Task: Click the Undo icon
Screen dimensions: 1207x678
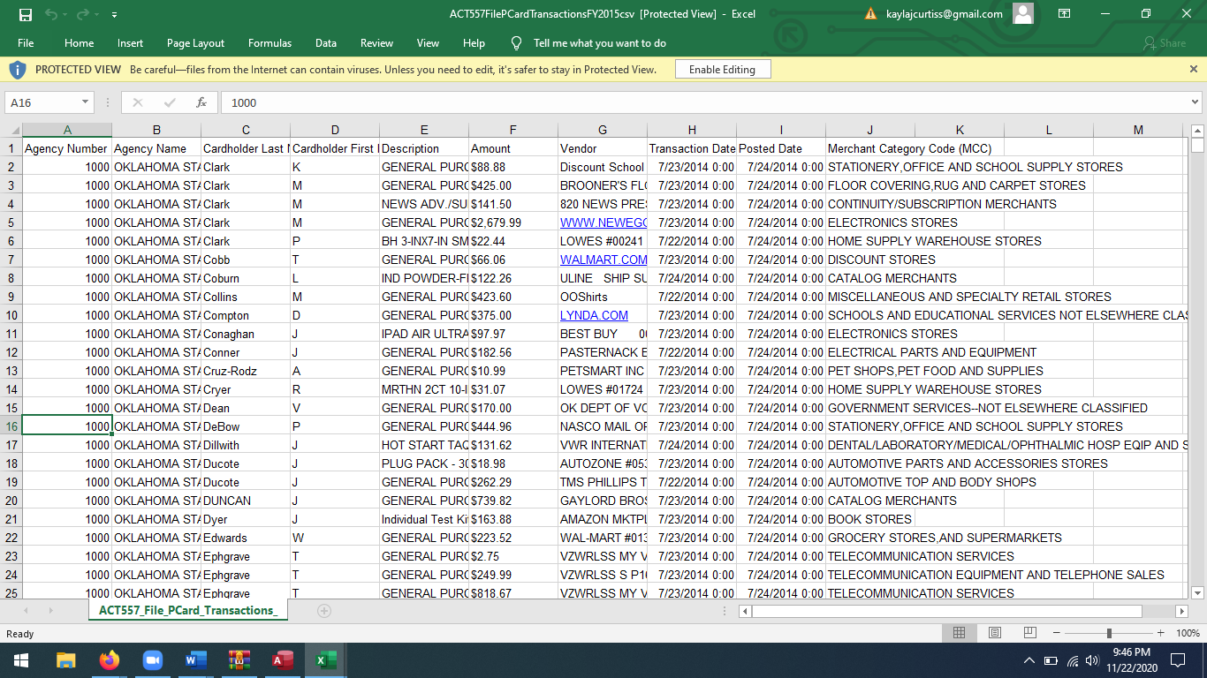Action: (x=49, y=14)
